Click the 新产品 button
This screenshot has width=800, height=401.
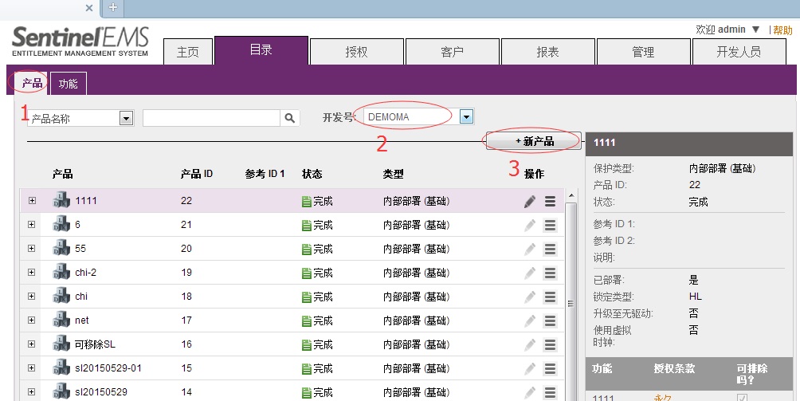[x=534, y=141]
